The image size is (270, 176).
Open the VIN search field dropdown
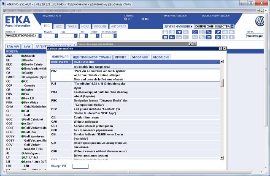click(x=40, y=36)
